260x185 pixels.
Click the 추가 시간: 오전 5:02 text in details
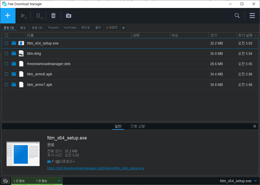(x=63, y=155)
